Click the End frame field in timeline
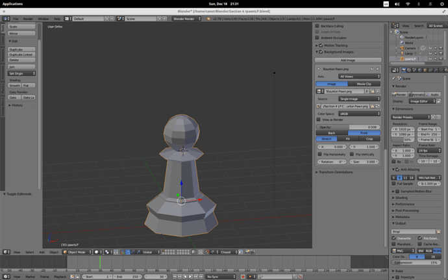Viewport: 448px width, 280px height. (x=127, y=277)
